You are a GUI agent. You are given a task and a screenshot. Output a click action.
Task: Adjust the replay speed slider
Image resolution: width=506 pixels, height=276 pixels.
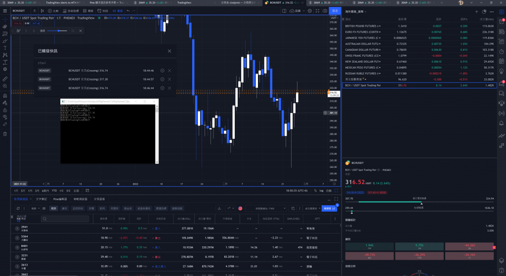(59, 31)
